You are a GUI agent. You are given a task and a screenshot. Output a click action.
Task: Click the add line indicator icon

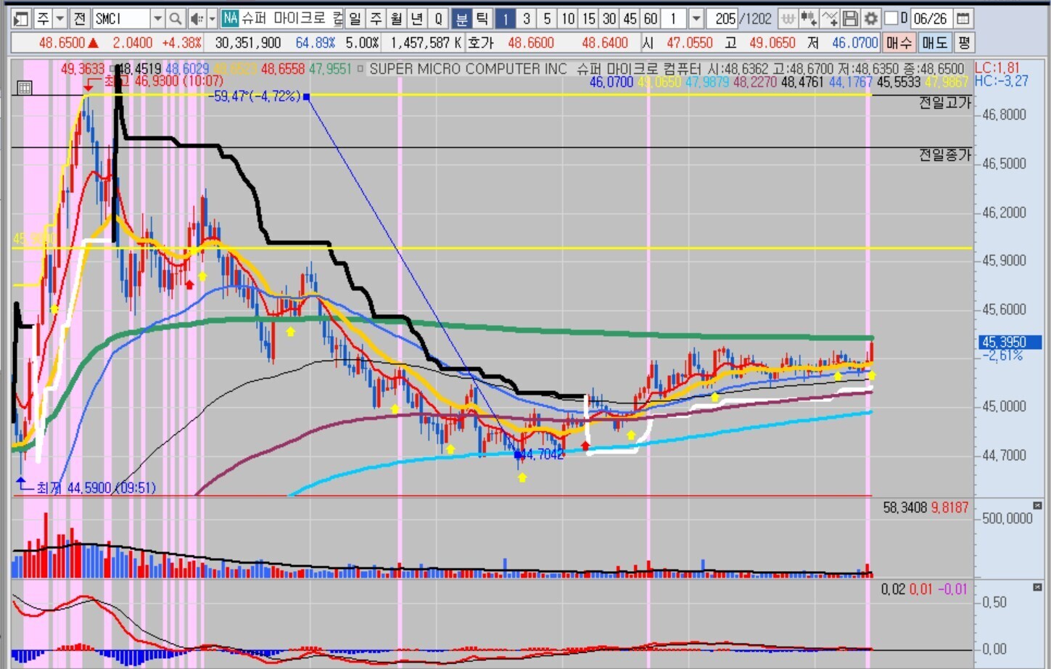pyautogui.click(x=830, y=18)
